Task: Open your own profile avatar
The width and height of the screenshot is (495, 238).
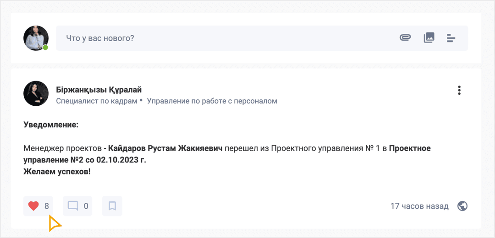Action: pyautogui.click(x=36, y=38)
